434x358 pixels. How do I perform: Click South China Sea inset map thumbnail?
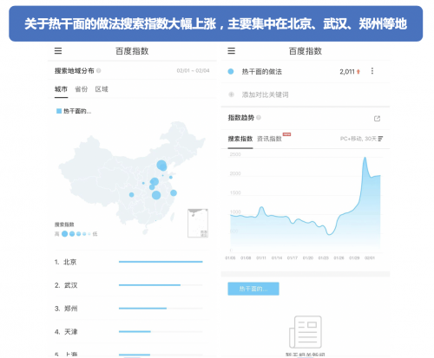[198, 223]
